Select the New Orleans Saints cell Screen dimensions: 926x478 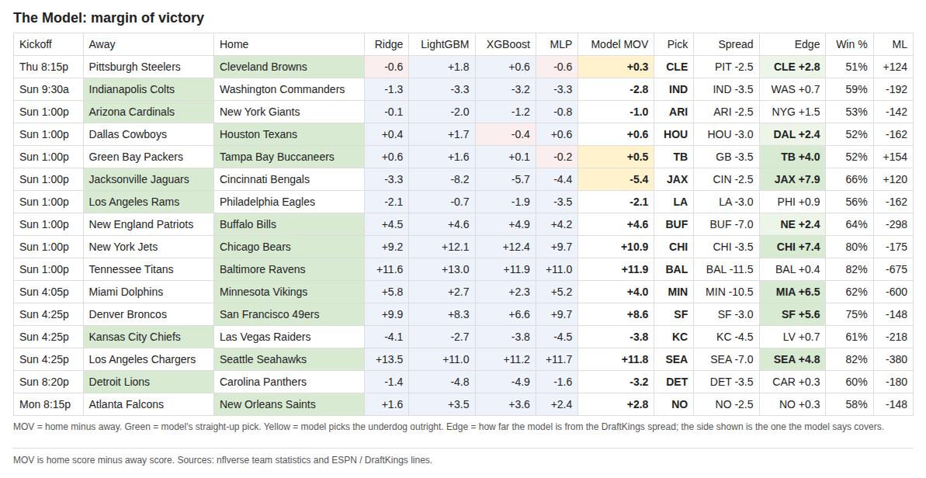289,404
